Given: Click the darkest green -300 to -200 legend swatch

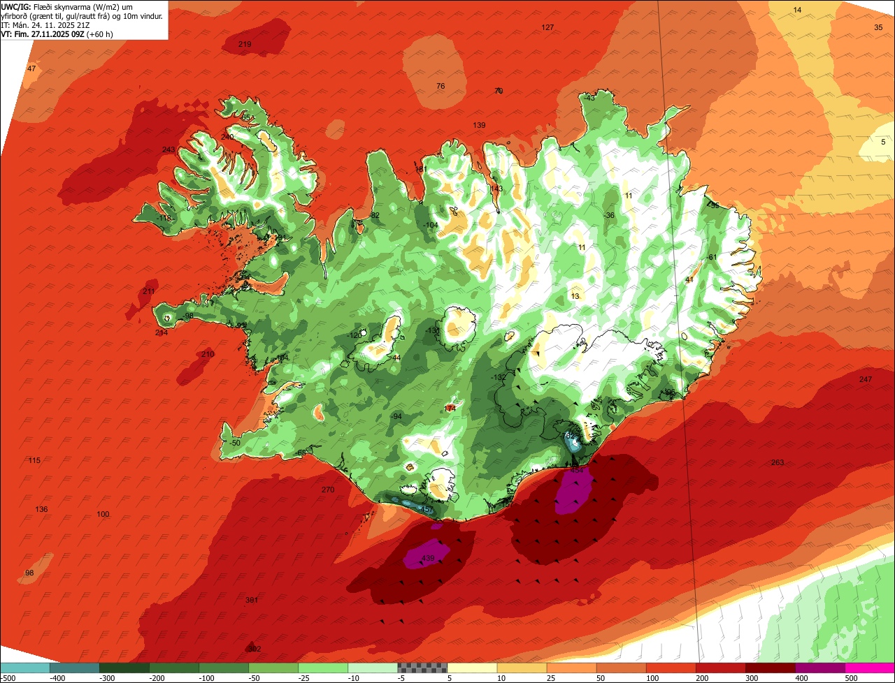Looking at the screenshot, I should tap(124, 667).
